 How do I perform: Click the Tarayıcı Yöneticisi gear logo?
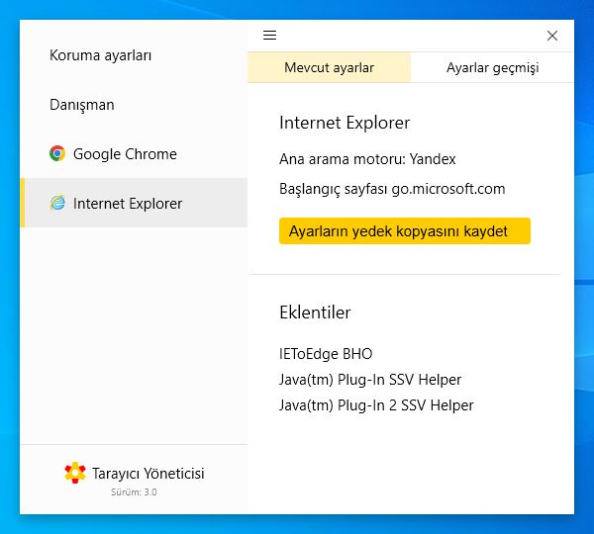75,473
